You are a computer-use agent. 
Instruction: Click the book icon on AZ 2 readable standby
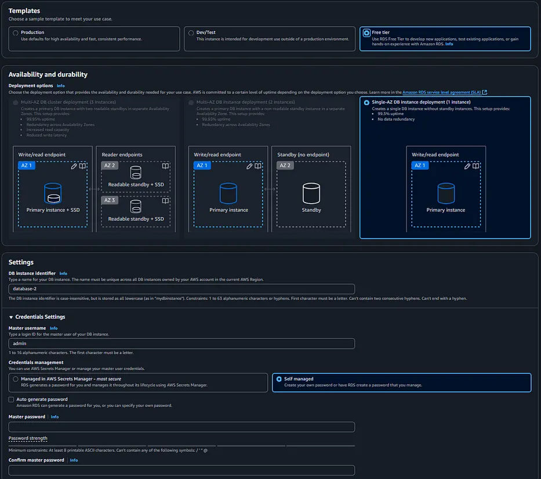tap(165, 165)
